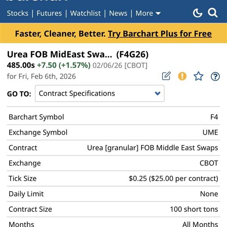
Task: Expand the More dropdown menu
Action: 148,13
